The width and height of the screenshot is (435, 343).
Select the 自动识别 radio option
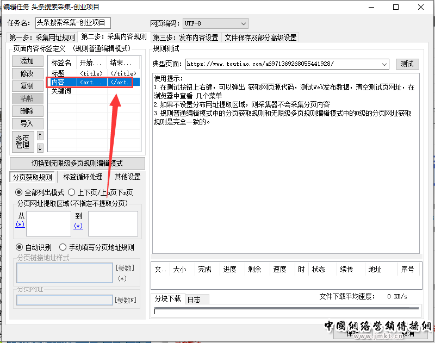point(19,247)
